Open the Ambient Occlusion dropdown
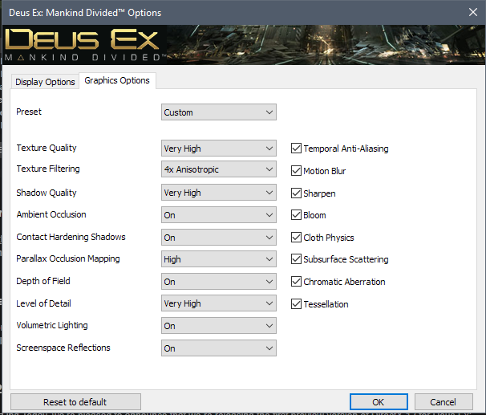The width and height of the screenshot is (486, 415). pos(218,215)
